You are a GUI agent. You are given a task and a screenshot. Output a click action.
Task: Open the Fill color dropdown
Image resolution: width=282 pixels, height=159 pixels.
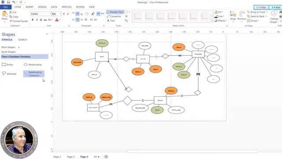tap(219, 12)
